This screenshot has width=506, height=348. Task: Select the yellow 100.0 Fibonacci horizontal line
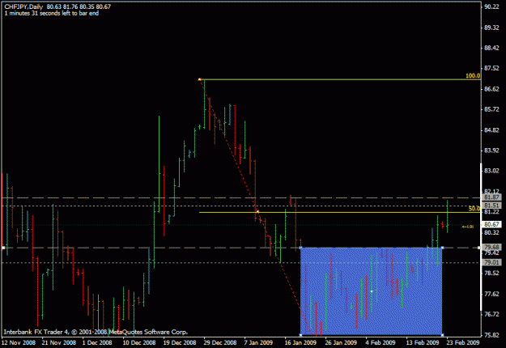coord(340,79)
